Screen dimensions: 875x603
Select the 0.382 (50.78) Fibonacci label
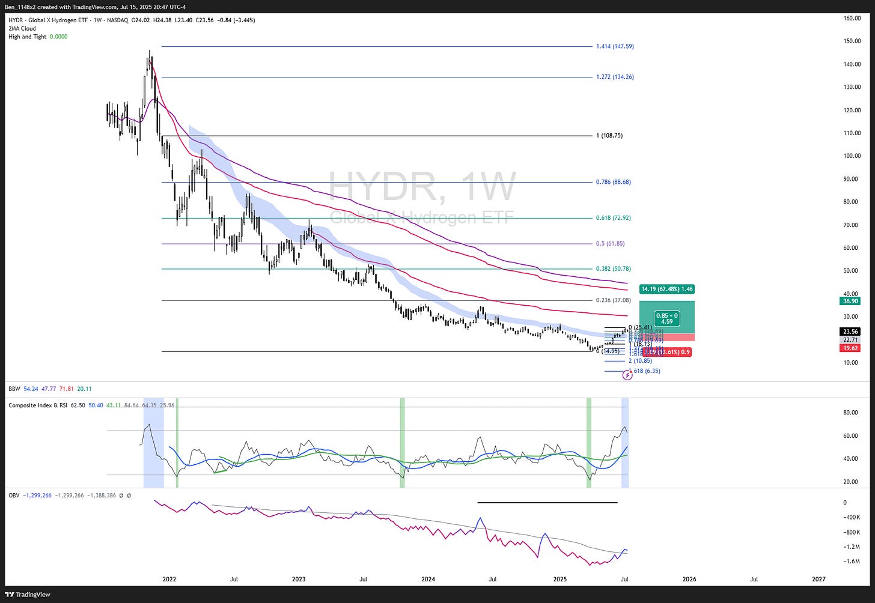(x=614, y=269)
